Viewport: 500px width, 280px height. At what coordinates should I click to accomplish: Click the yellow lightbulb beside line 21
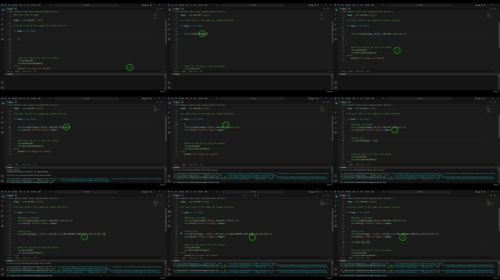pos(181,233)
